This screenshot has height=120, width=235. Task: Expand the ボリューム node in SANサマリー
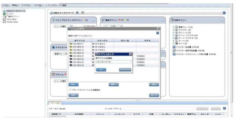(x=173, y=33)
